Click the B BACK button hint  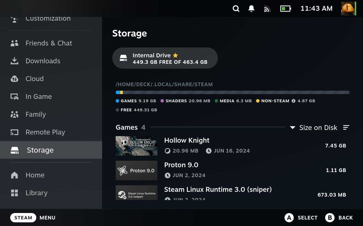(x=339, y=218)
